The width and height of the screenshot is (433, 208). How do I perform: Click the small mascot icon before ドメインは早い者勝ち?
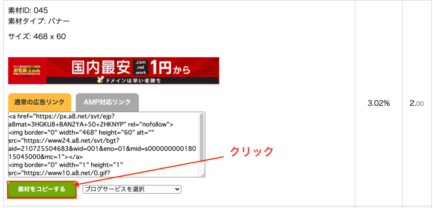pos(100,80)
